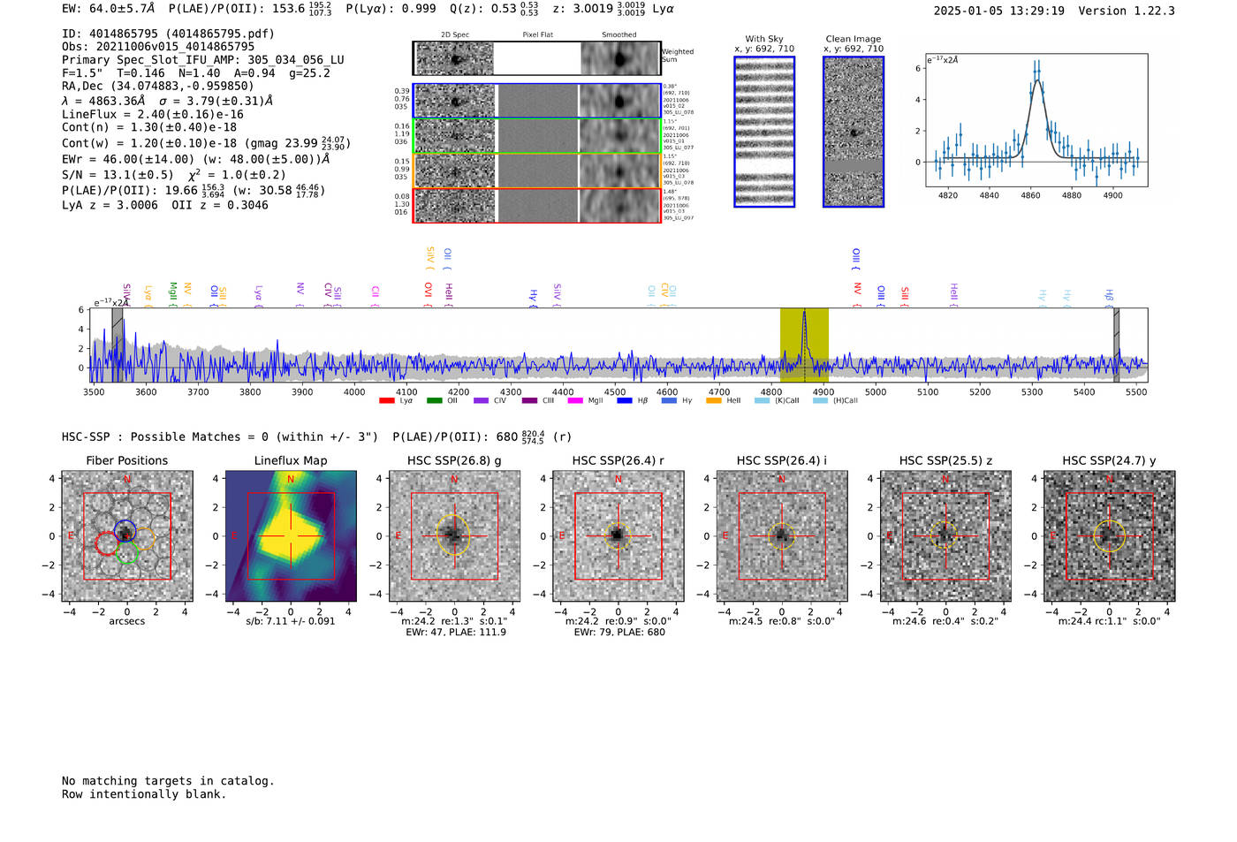Click the green OII legend swatch
Screen dimensions: 1237x842
click(434, 401)
